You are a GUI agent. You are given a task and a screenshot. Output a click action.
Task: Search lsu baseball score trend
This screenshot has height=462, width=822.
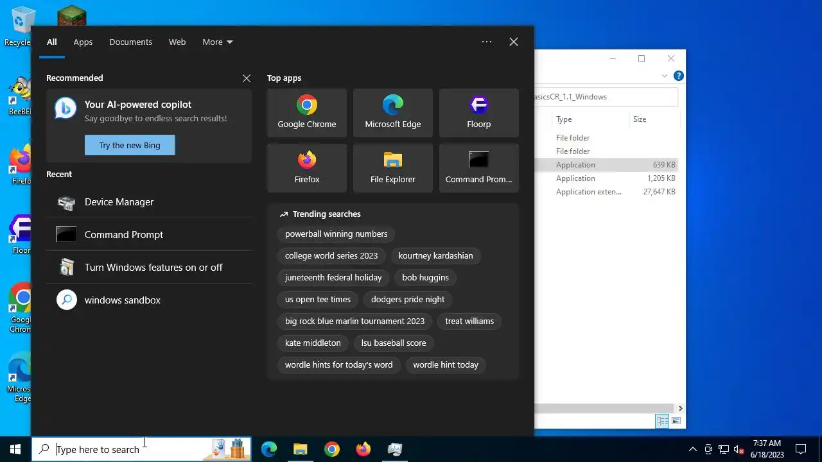(x=394, y=343)
